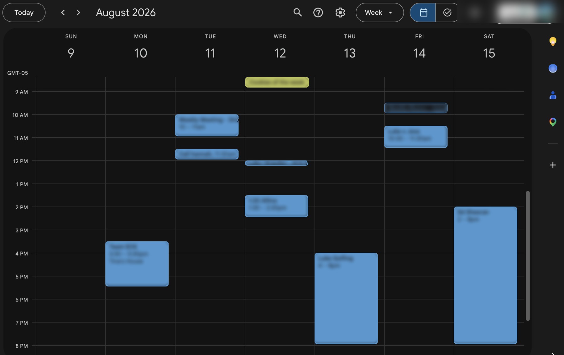This screenshot has width=564, height=355.
Task: Open Contacts side panel
Action: 553,95
